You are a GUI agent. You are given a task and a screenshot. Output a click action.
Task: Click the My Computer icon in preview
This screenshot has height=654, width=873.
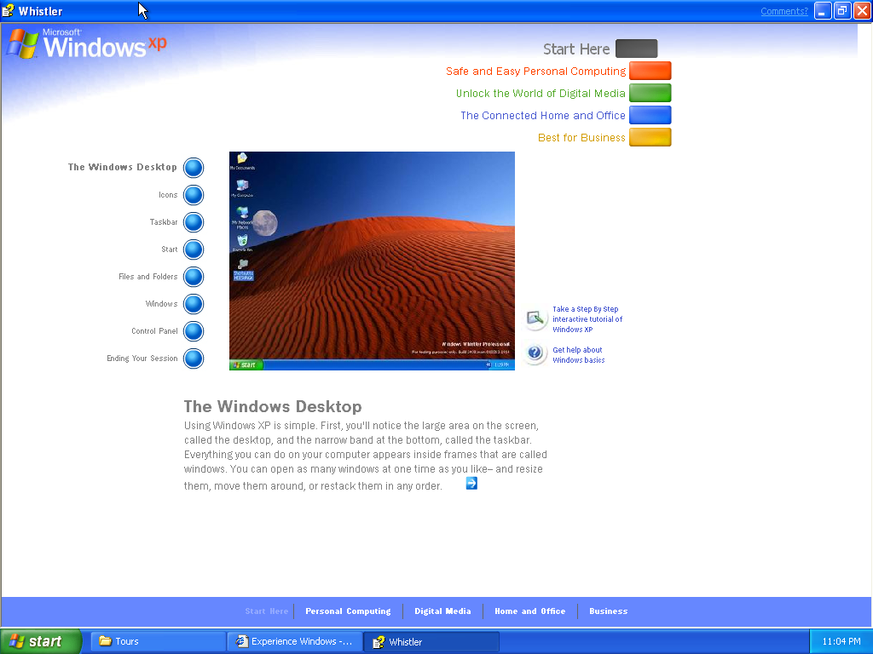(x=242, y=188)
